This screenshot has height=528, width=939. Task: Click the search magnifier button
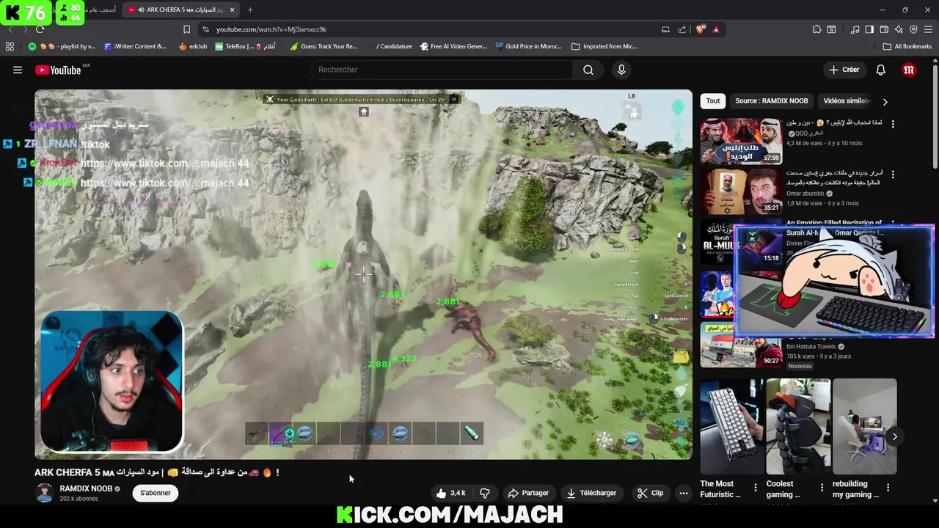coord(588,70)
